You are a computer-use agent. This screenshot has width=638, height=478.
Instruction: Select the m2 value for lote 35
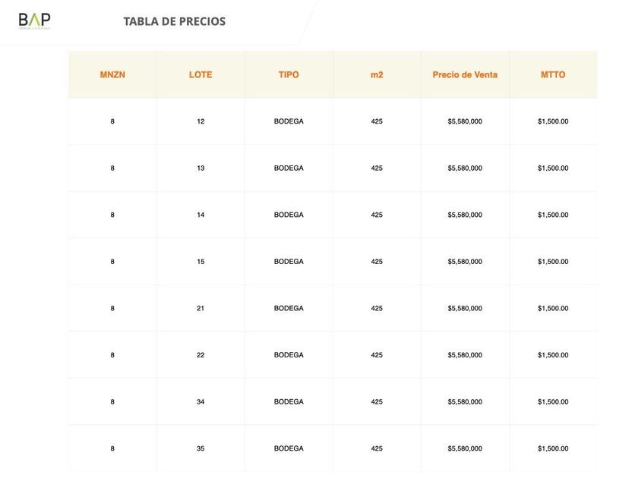[377, 448]
